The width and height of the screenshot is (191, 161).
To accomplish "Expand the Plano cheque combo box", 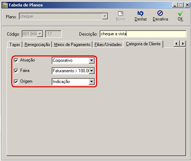I will point(105,16).
